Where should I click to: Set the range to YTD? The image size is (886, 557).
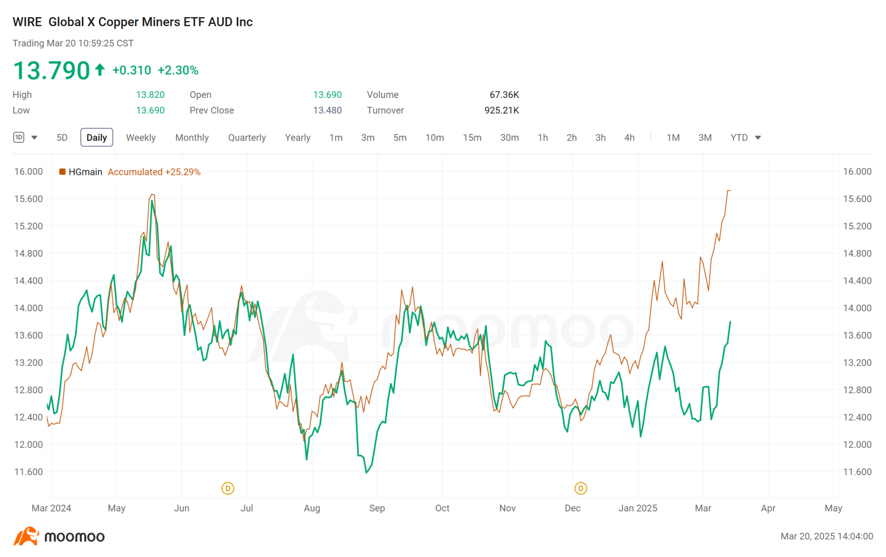coord(739,138)
